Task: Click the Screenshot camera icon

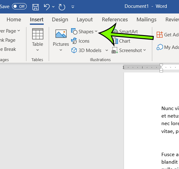Action: [115, 50]
